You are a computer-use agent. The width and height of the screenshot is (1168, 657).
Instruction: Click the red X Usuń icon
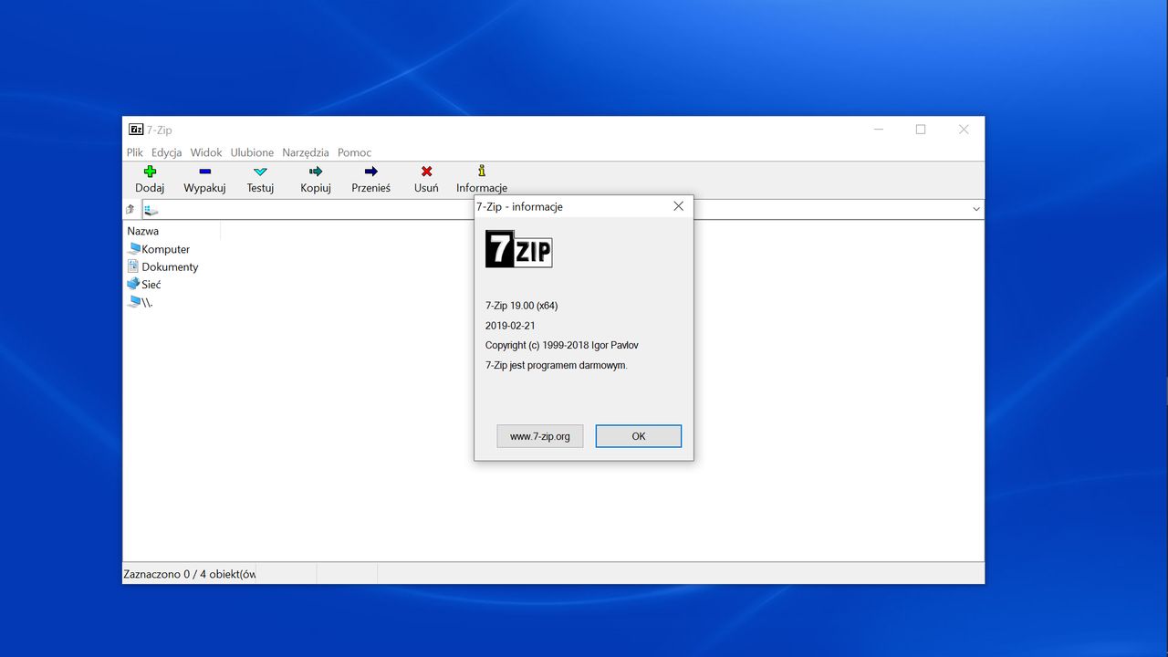tap(426, 171)
